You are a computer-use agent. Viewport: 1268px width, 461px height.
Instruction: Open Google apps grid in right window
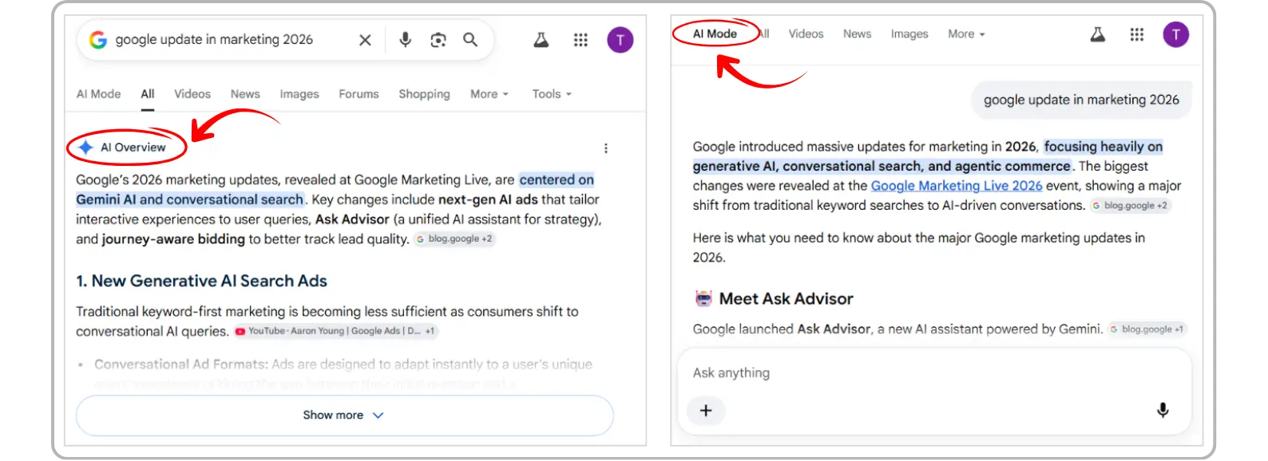[x=1137, y=34]
